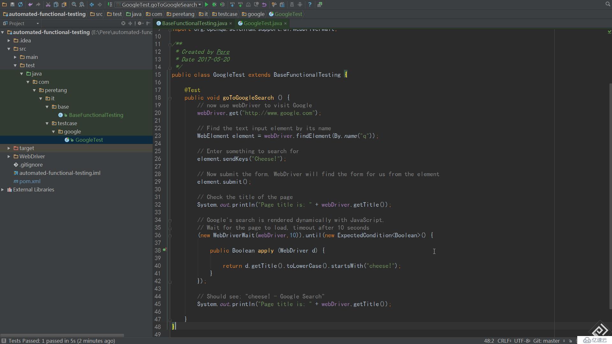Start Debug with the bug icon

(214, 4)
